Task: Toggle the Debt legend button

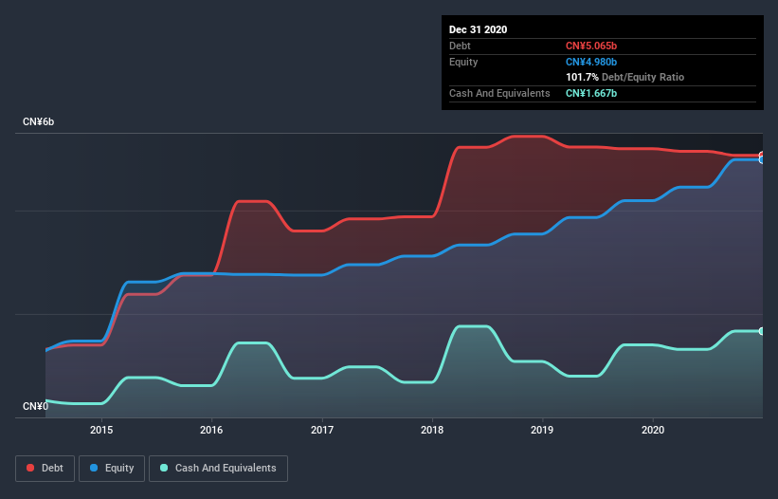Action: [45, 469]
